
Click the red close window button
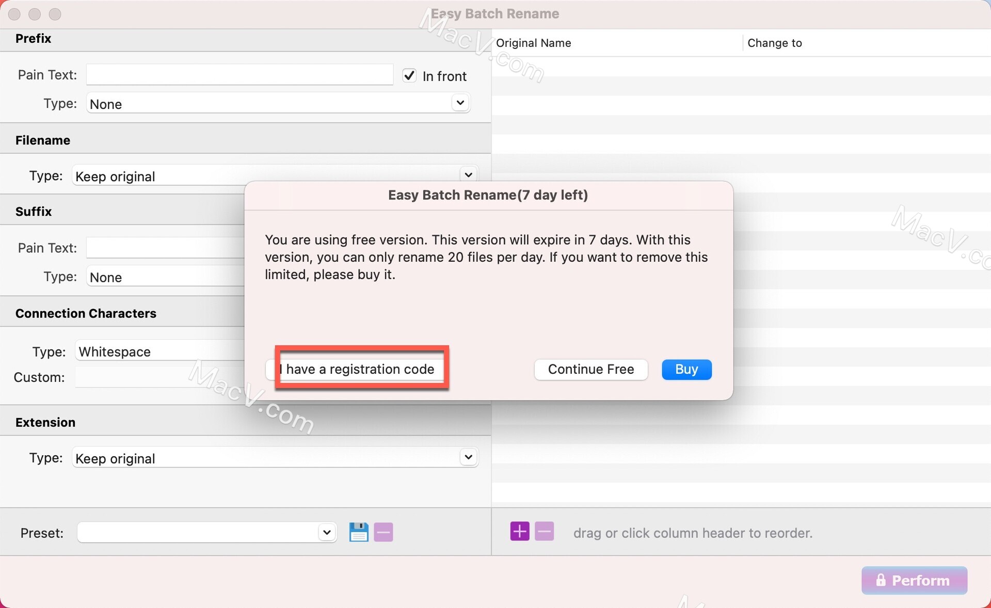click(14, 14)
